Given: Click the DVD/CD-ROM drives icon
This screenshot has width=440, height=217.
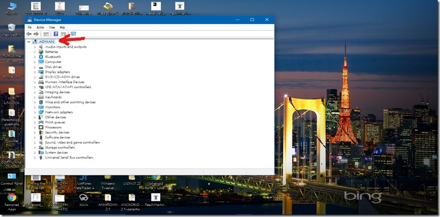Looking at the screenshot, I should click(x=41, y=77).
